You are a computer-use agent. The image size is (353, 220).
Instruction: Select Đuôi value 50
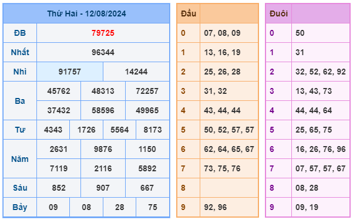[300, 33]
